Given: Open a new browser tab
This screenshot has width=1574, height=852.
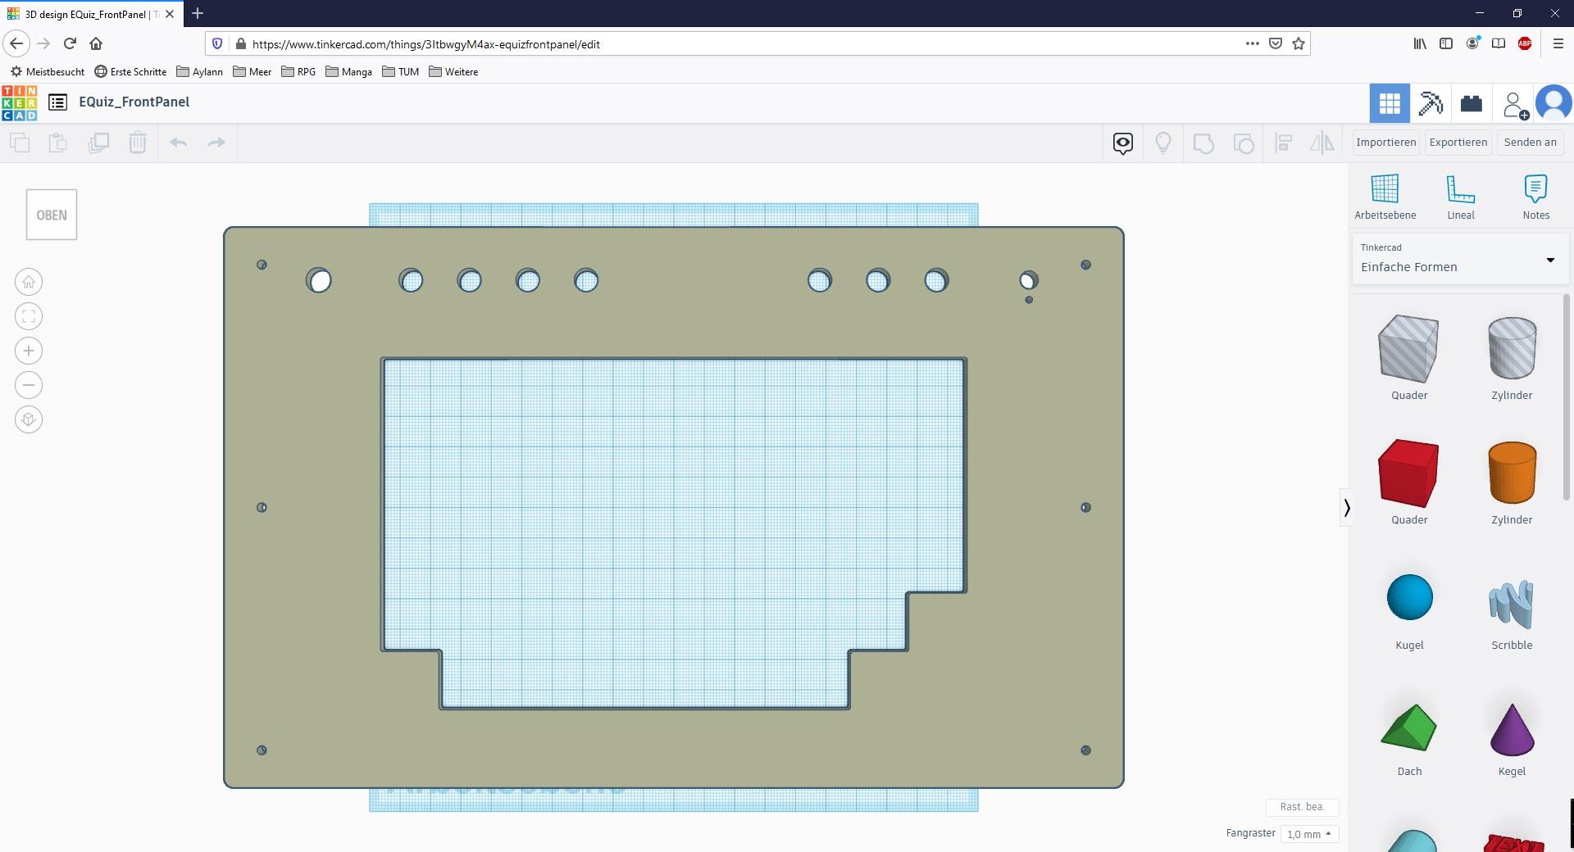Looking at the screenshot, I should tap(198, 13).
